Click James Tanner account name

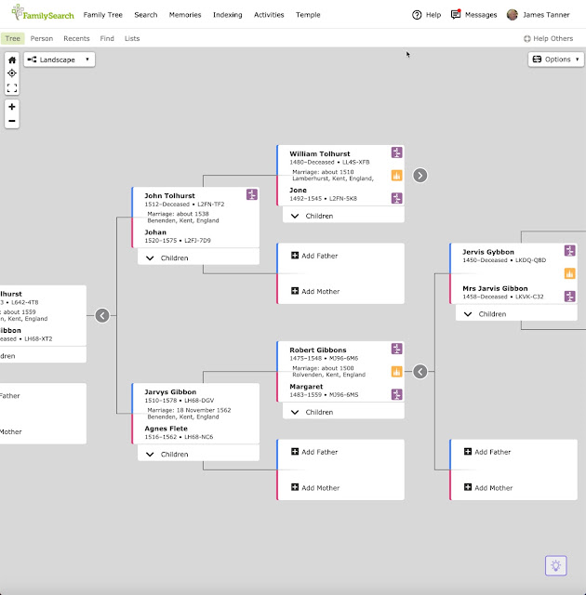[546, 15]
